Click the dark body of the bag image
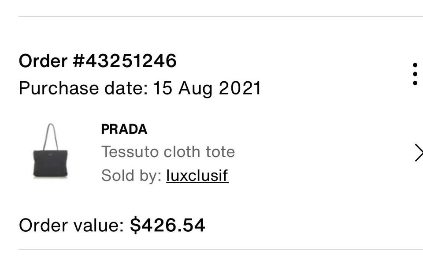The width and height of the screenshot is (423, 279). (51, 163)
